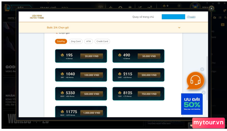The width and height of the screenshot is (227, 131).
Task: Open the Clash icon in the client header
Action: pos(111,7)
